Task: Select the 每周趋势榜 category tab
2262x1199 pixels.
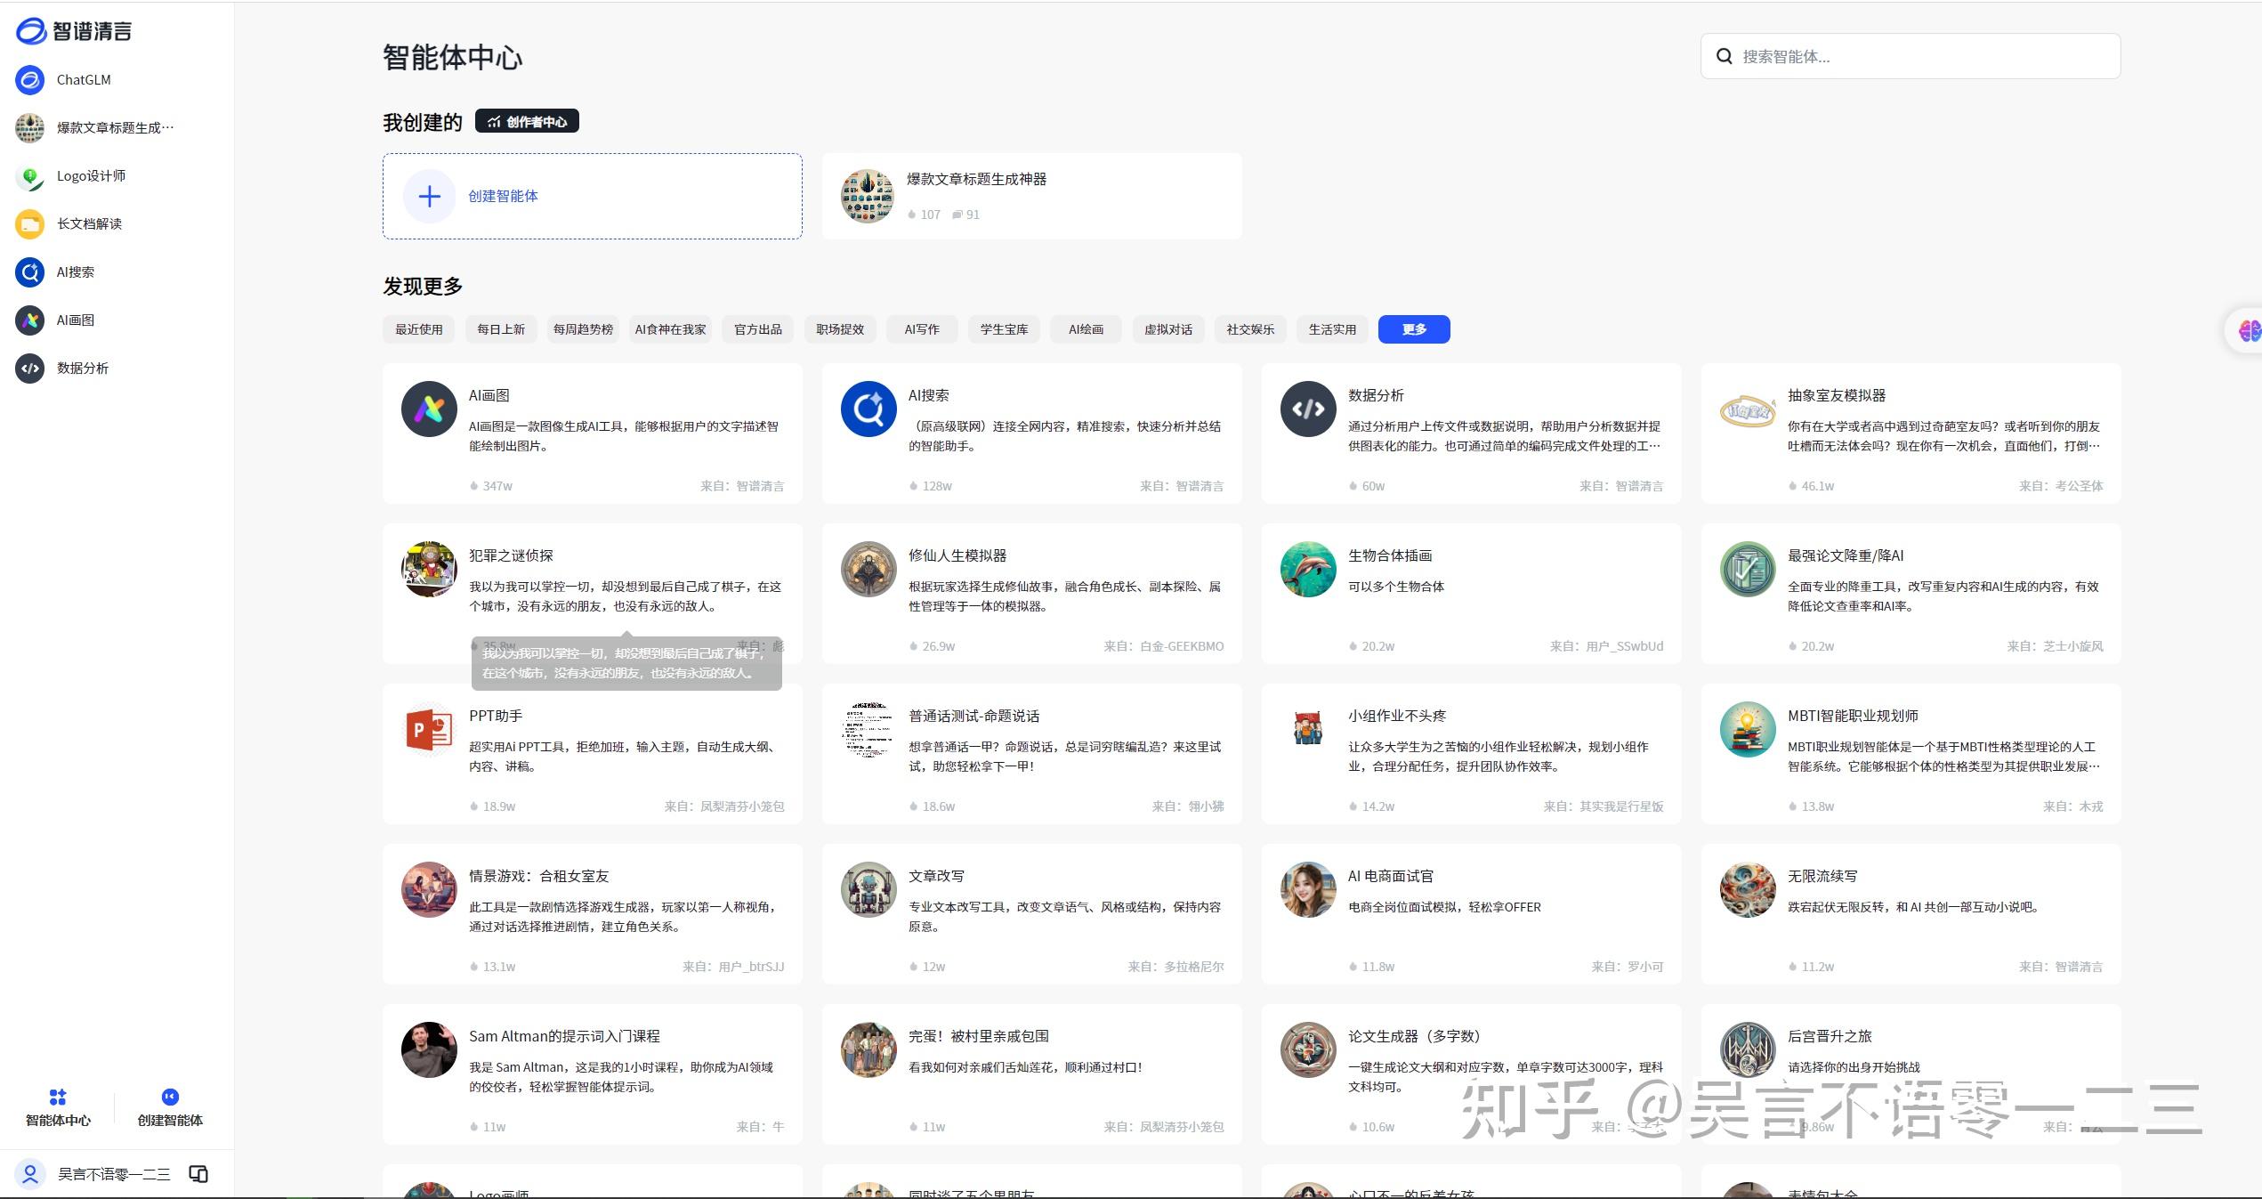Action: [x=583, y=329]
